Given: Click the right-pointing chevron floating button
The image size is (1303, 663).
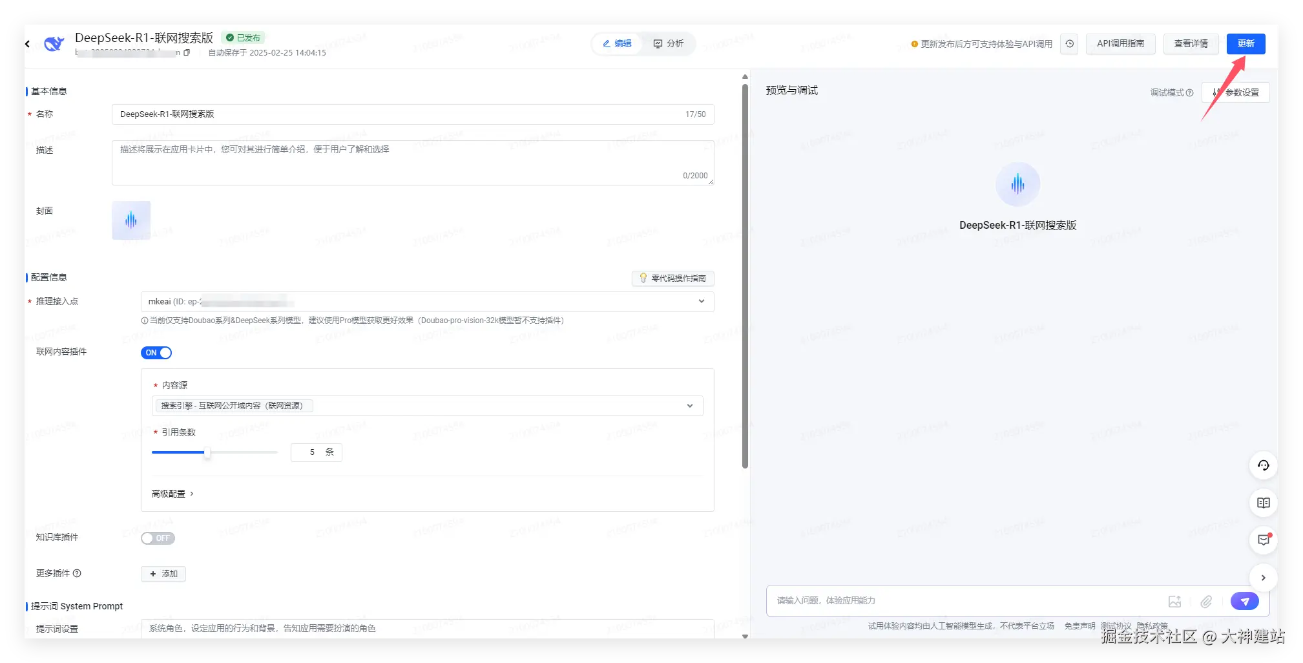Looking at the screenshot, I should pyautogui.click(x=1264, y=578).
